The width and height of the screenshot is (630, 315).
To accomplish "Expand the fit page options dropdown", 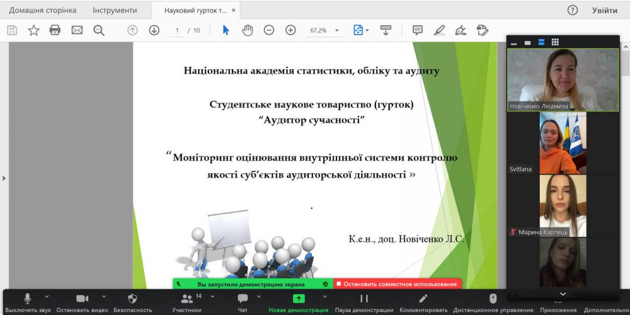I will [367, 30].
